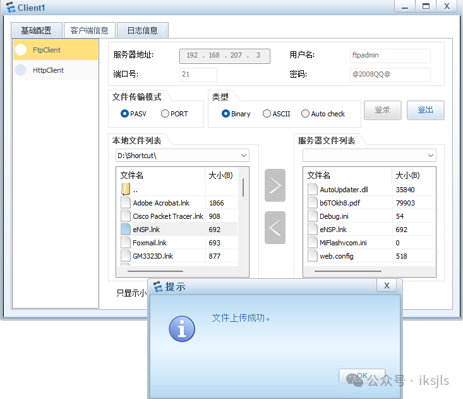The image size is (463, 399).
Task: Expand the server file list path dropdown
Action: (x=431, y=156)
